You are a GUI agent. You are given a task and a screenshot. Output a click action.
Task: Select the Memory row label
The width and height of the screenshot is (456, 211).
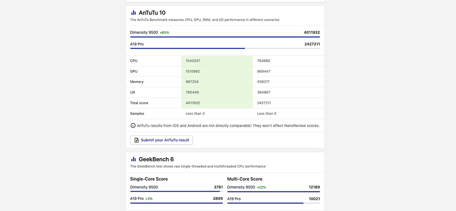coord(137,82)
